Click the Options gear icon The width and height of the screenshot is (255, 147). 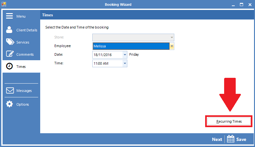10,104
